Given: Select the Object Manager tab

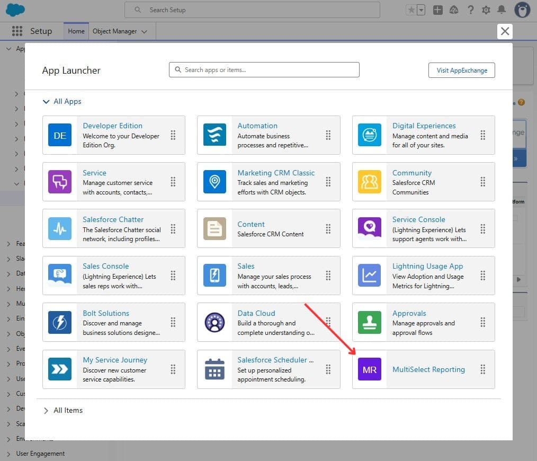Looking at the screenshot, I should coord(114,31).
